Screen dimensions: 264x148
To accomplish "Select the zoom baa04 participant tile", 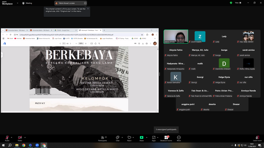I will pos(200,37).
